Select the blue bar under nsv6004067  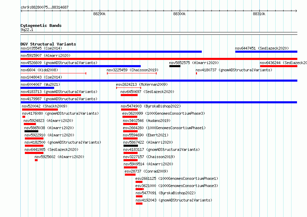coord(37,88)
